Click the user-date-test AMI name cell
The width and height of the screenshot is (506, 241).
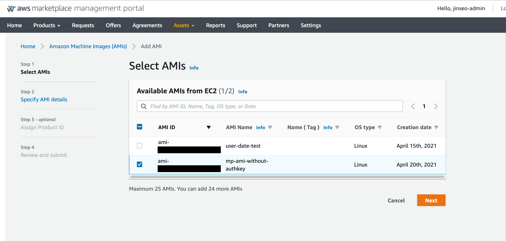(x=243, y=146)
